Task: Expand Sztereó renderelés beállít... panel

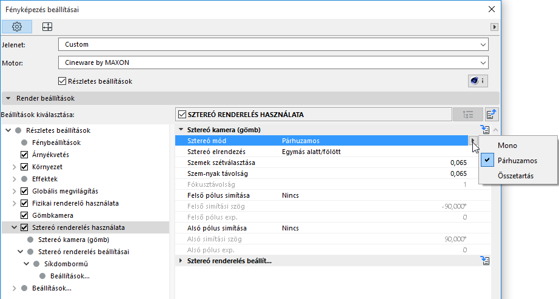Action: coord(181,261)
